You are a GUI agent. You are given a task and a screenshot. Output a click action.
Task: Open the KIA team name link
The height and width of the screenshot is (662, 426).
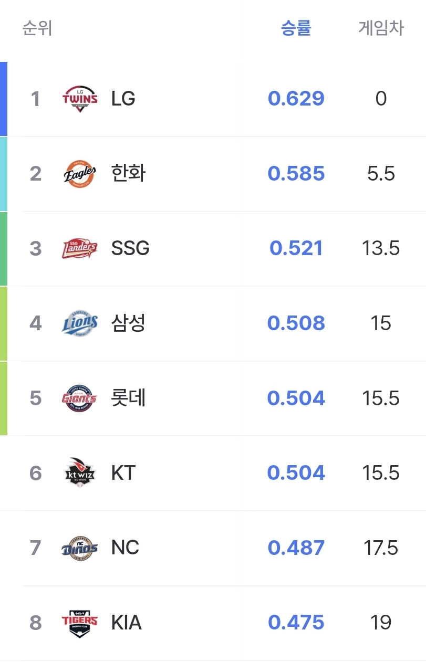pos(127,623)
